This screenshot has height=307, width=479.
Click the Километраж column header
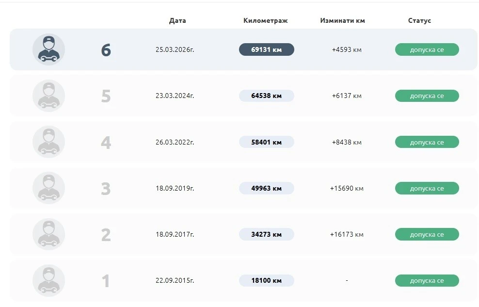pos(265,21)
